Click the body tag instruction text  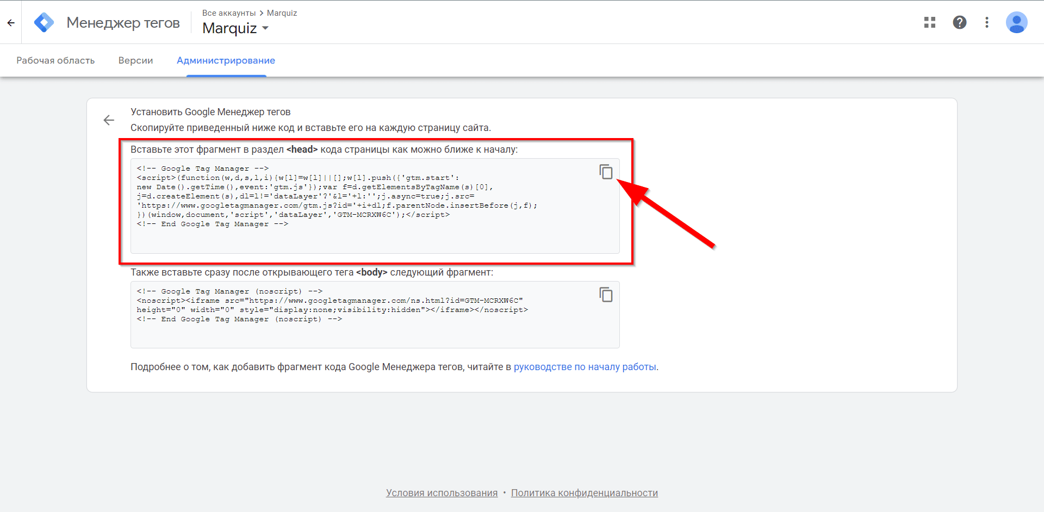tap(312, 272)
